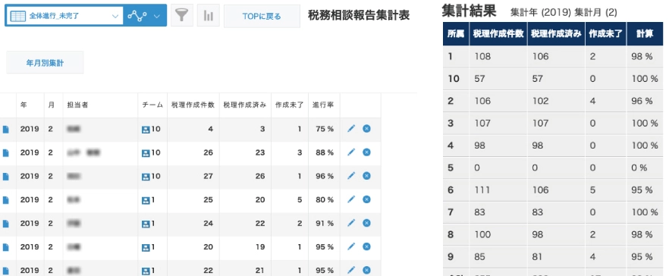Expand the graph view dropdown chevron
The width and height of the screenshot is (669, 276).
point(157,16)
